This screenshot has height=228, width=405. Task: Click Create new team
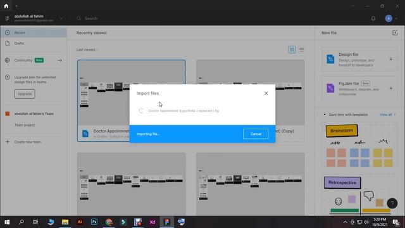(28, 142)
